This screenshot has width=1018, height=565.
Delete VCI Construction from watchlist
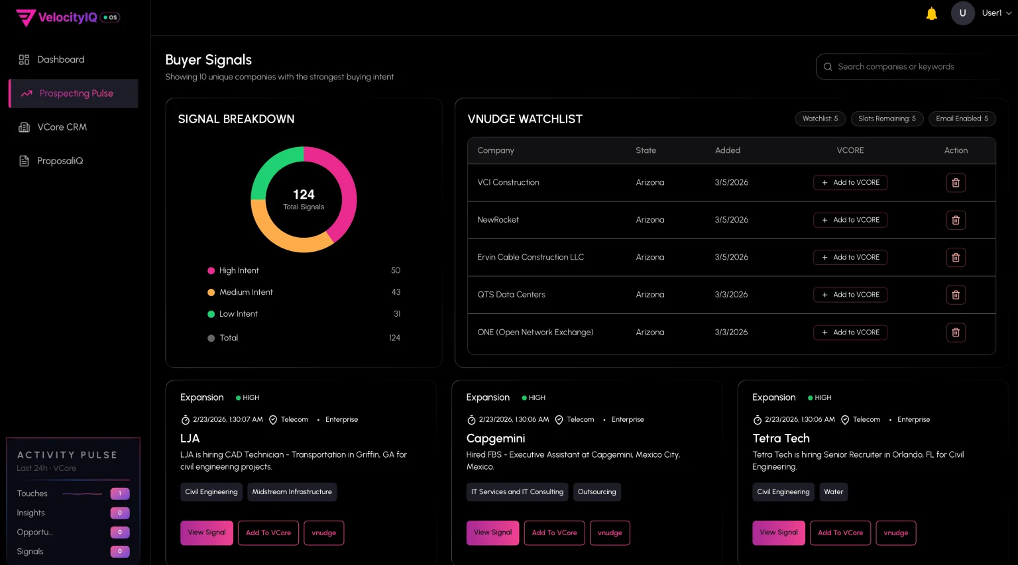tap(956, 183)
